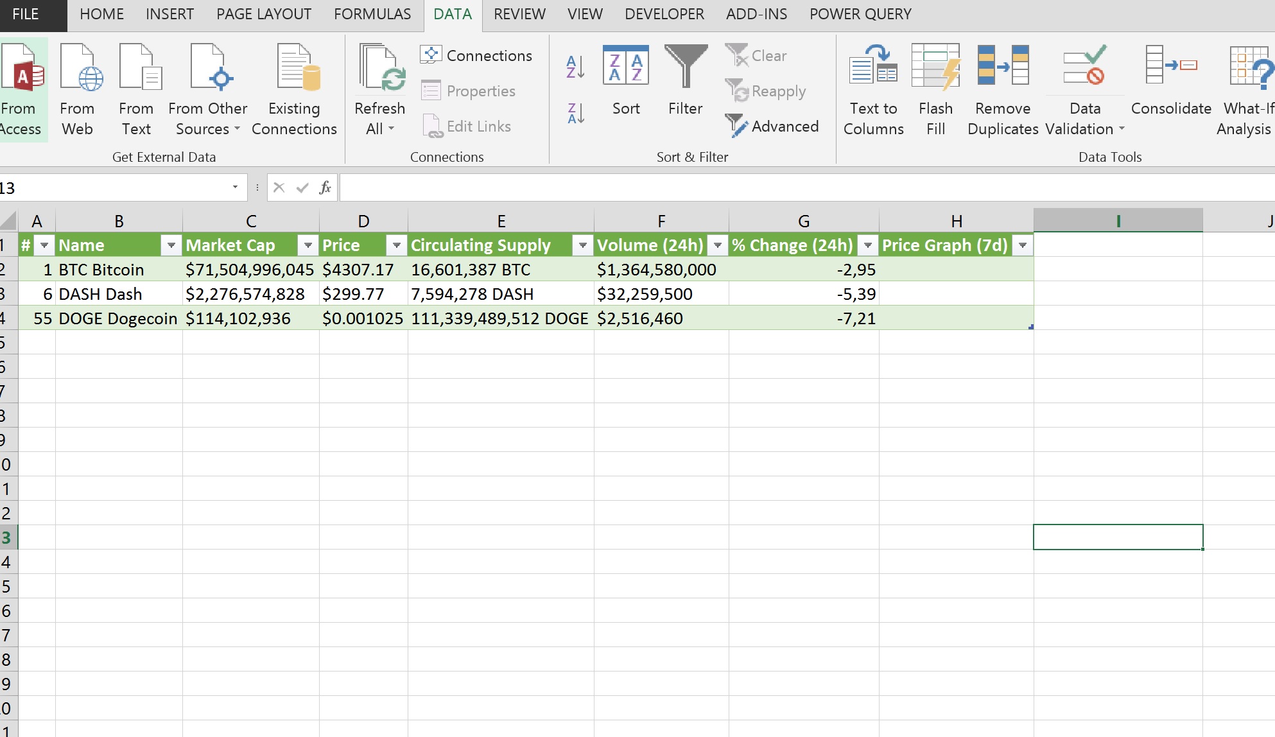Sort A to Z ascending
This screenshot has height=737, width=1275.
[575, 67]
